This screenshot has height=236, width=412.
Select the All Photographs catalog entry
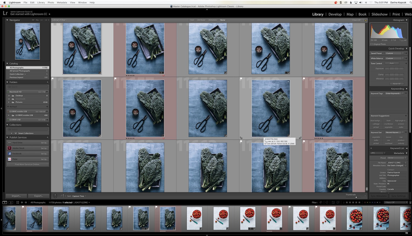[17, 67]
